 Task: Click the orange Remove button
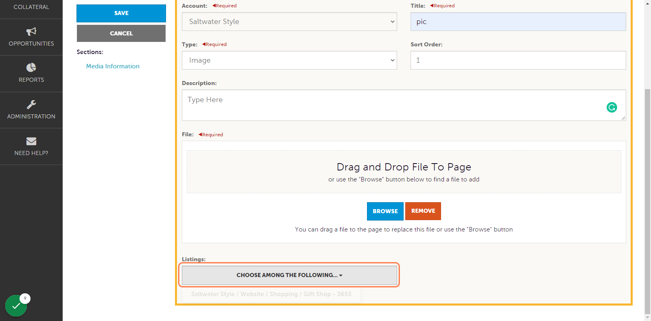tap(423, 211)
